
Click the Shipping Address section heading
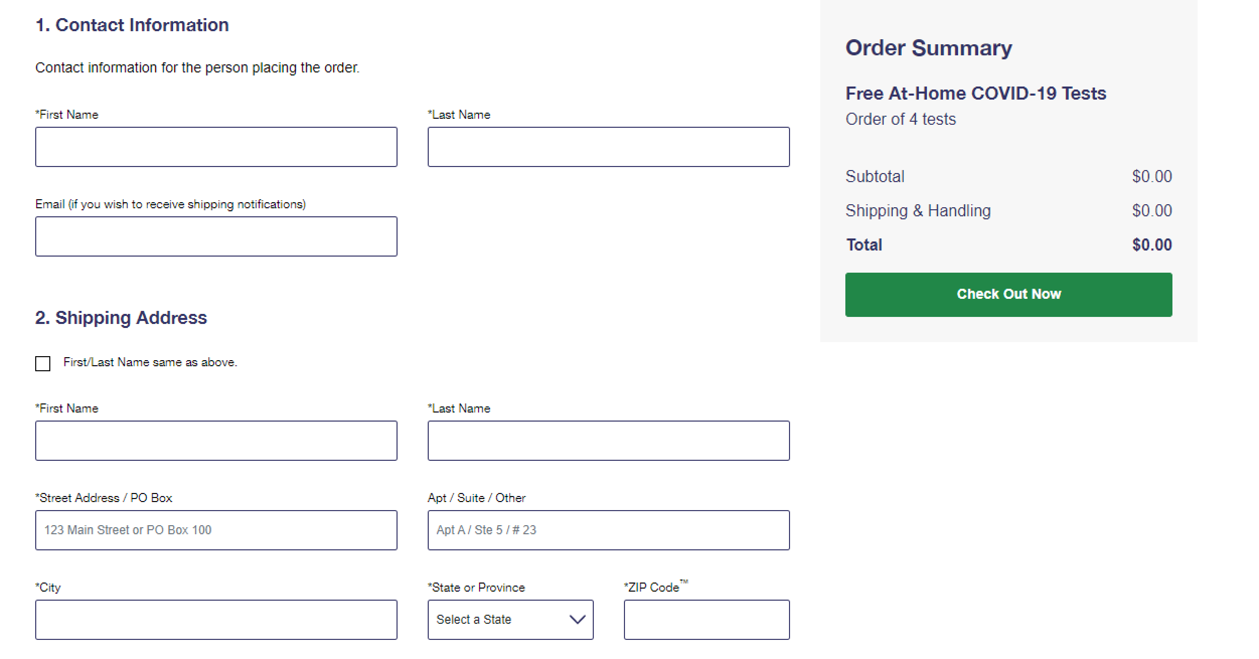click(121, 317)
